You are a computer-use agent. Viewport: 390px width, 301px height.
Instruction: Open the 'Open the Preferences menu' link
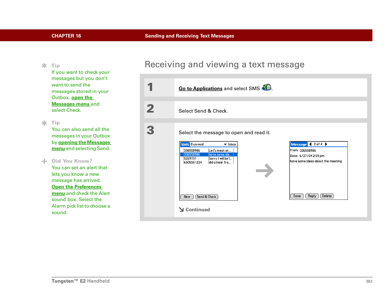coord(77,190)
